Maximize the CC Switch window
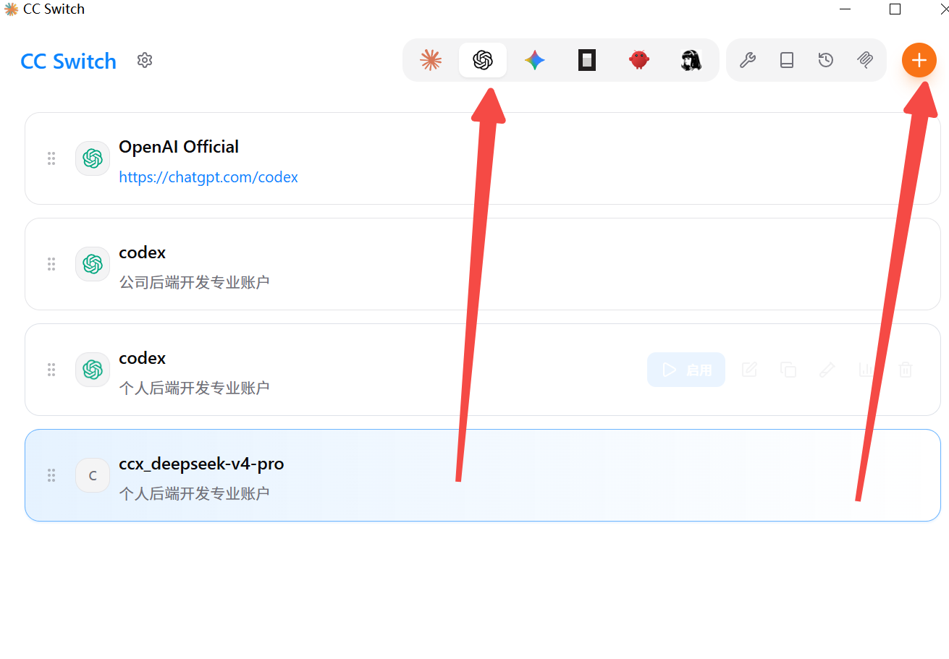 tap(895, 9)
